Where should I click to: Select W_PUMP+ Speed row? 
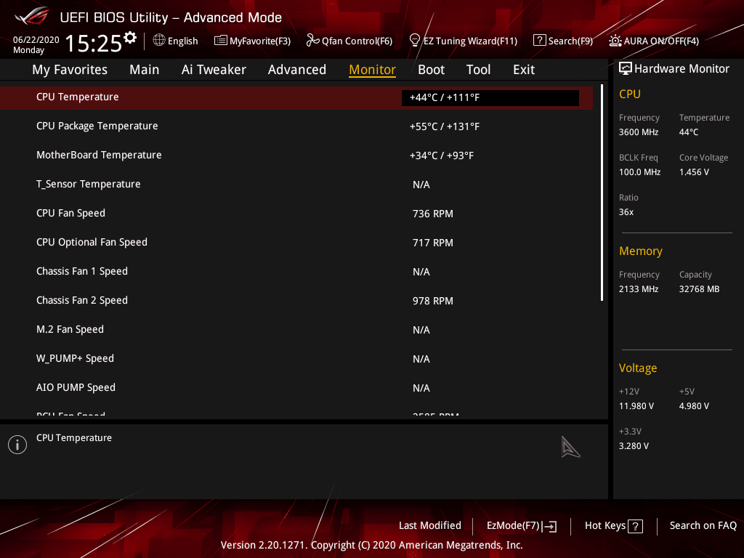(x=296, y=359)
